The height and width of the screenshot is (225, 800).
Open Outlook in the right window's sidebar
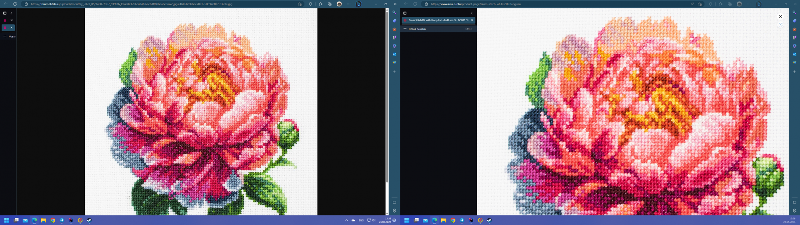pos(794,54)
